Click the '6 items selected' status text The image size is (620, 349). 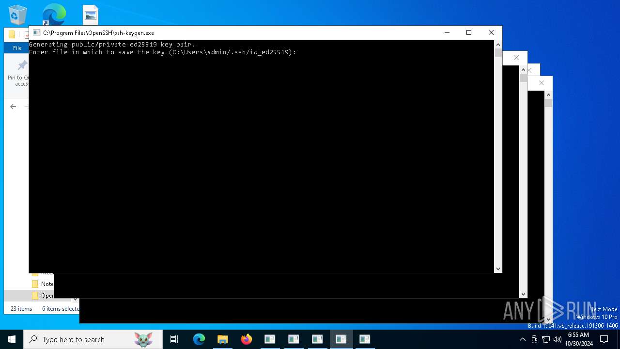61,309
